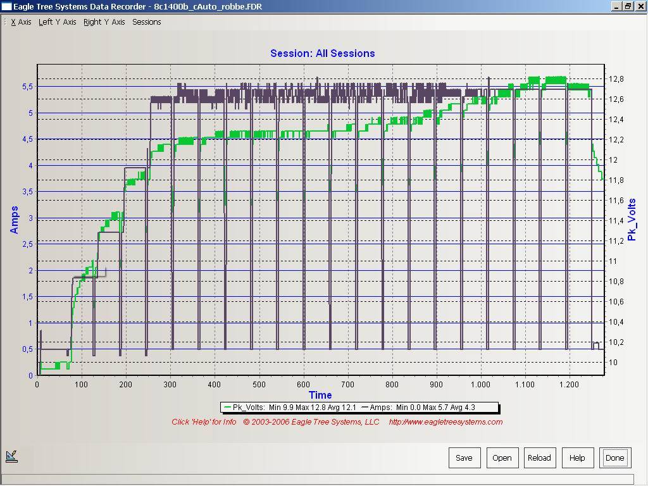This screenshot has height=486, width=648.
Task: Click the Pk_Volts legend entry
Action: point(290,408)
